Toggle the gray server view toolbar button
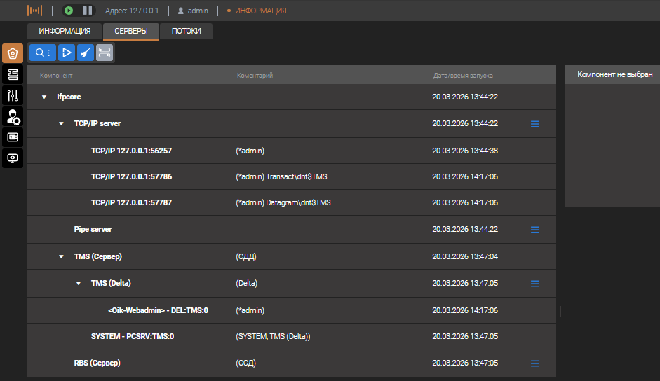The width and height of the screenshot is (660, 381). [x=104, y=53]
